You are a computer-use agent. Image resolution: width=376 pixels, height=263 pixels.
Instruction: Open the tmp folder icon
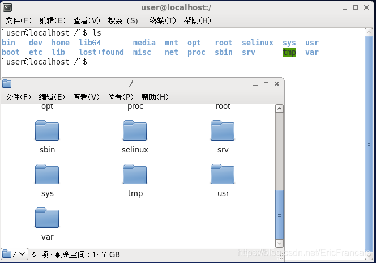[x=135, y=174]
